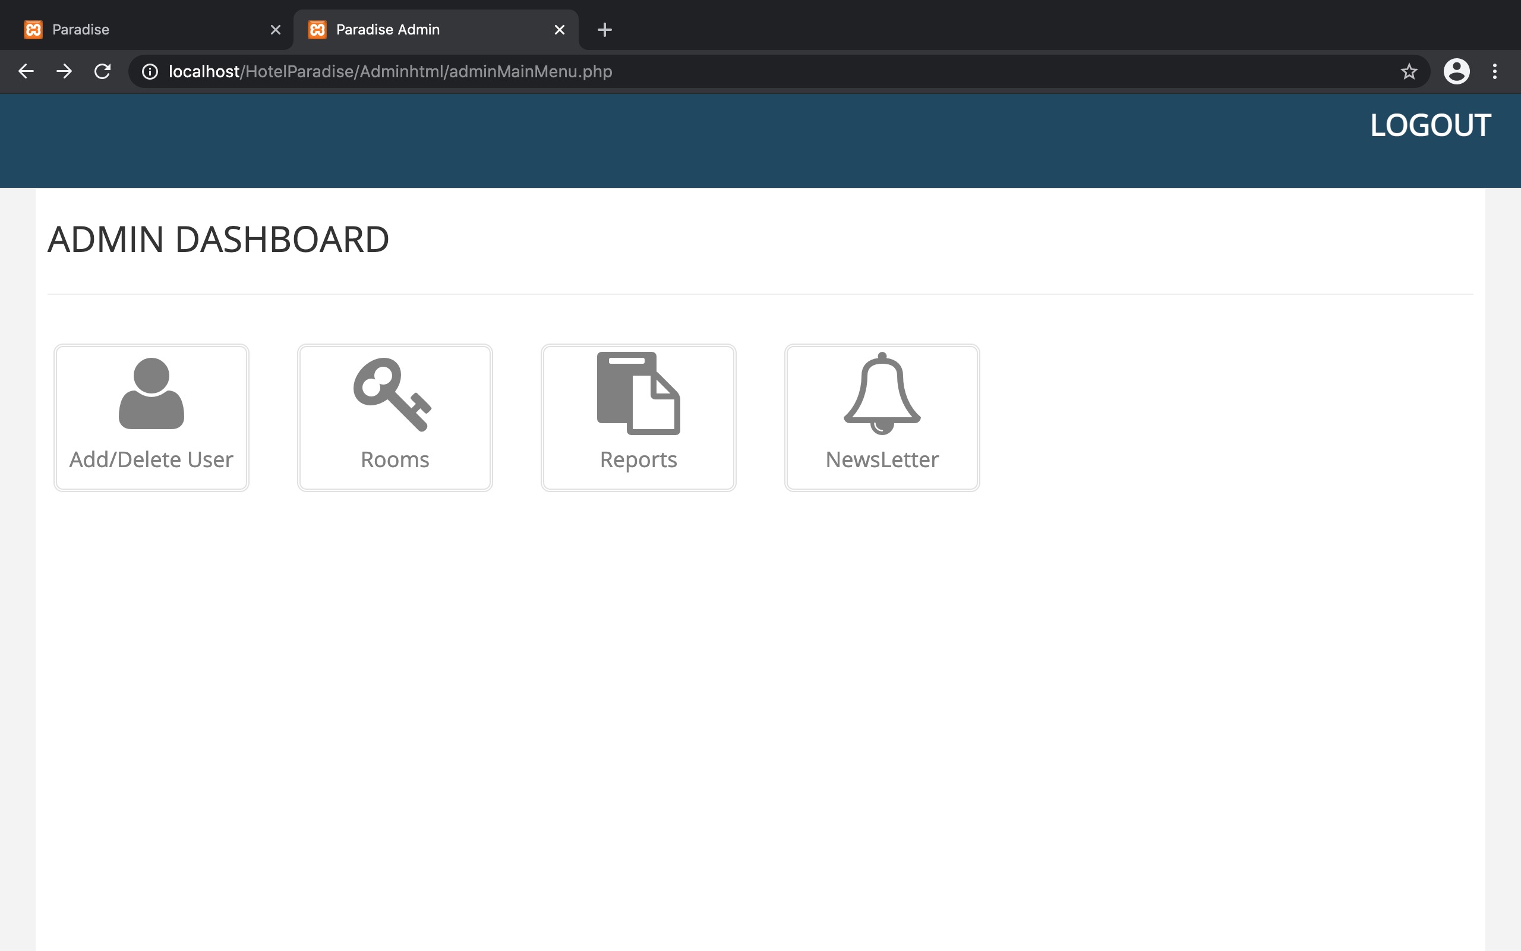View site information icon in address bar

[150, 72]
